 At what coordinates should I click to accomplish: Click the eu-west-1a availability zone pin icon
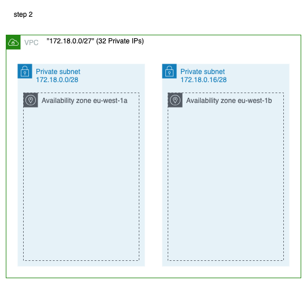[x=31, y=100]
